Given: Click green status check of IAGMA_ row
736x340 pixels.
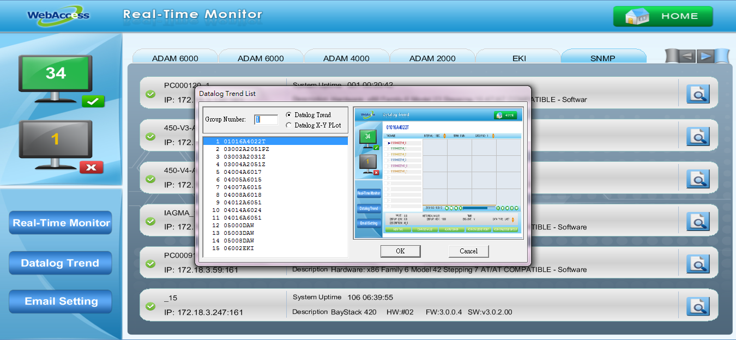Looking at the screenshot, I should [150, 221].
